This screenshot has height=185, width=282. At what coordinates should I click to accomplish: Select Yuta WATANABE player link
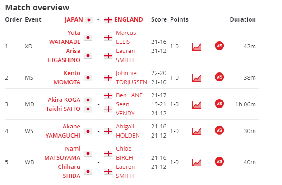65,38
